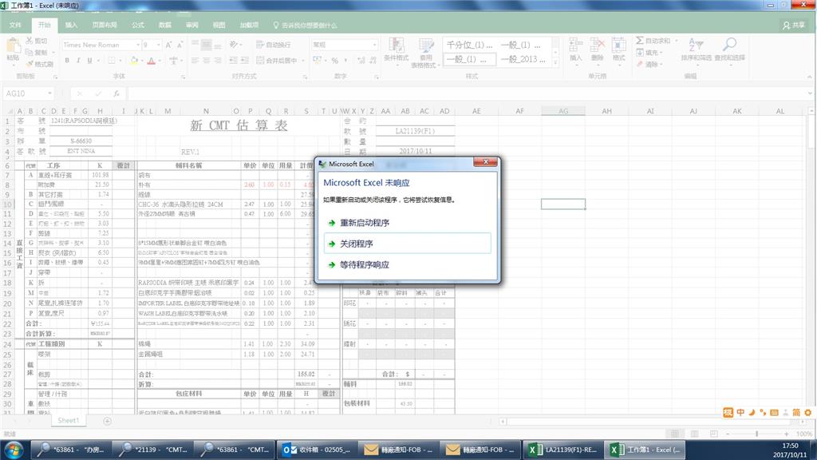Click the formula bar input field
817x460 pixels.
pyautogui.click(x=468, y=93)
